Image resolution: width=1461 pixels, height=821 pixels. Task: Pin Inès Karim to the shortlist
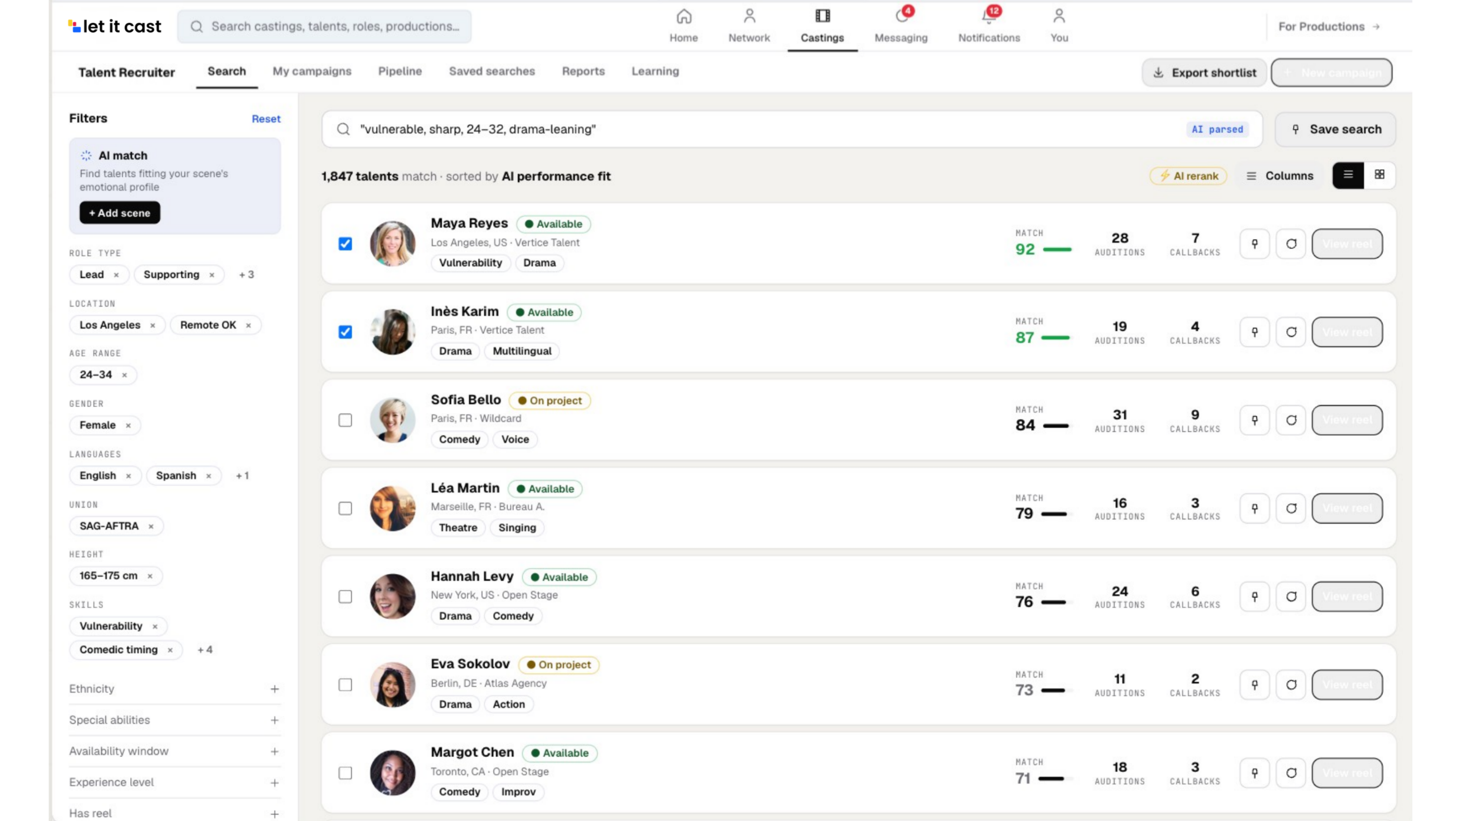point(1254,332)
